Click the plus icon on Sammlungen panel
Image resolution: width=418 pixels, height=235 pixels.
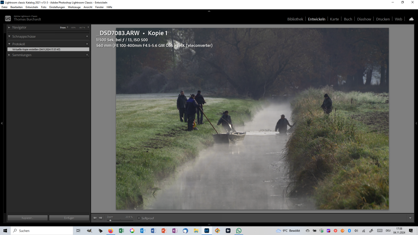[x=87, y=55]
